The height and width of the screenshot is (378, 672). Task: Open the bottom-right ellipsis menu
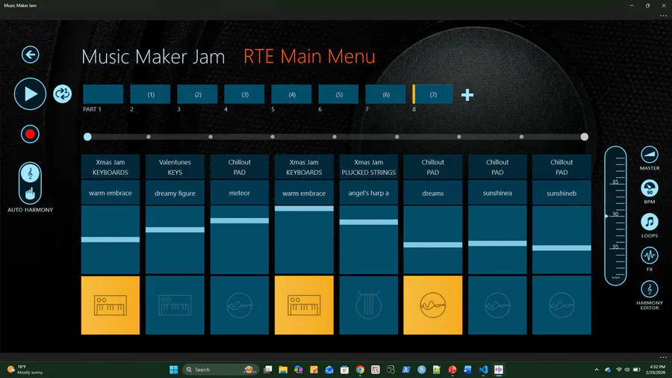pyautogui.click(x=664, y=357)
